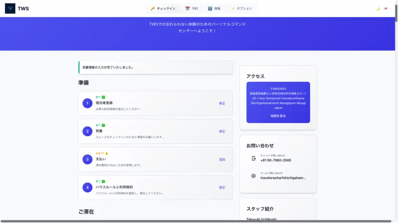
Task: Go to the 情報 tab
Action: point(214,9)
